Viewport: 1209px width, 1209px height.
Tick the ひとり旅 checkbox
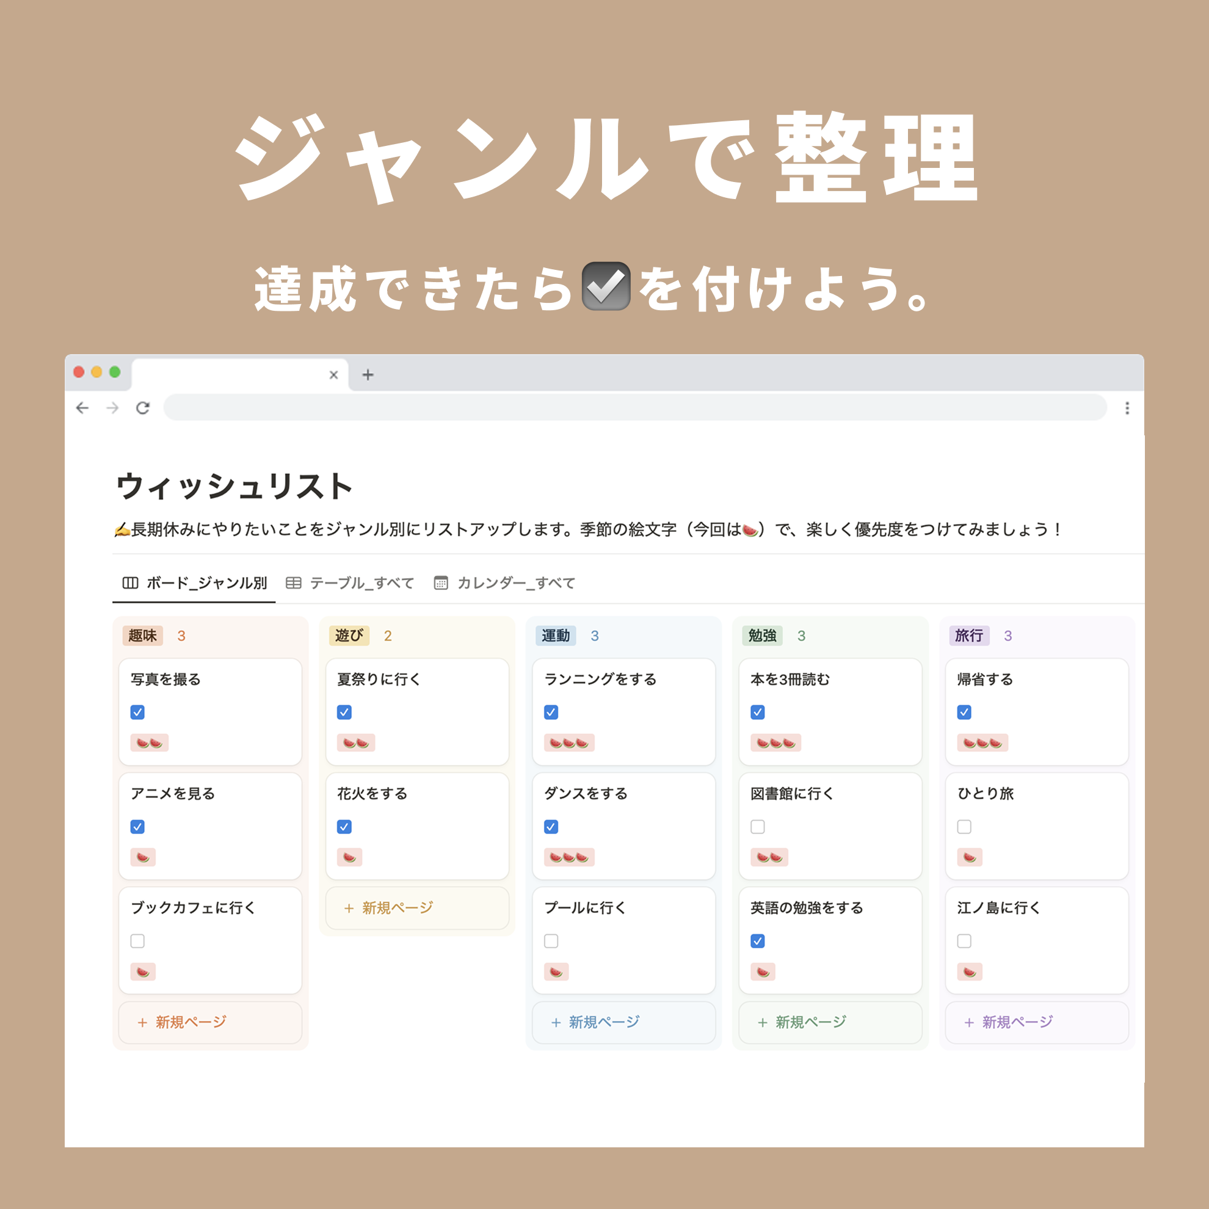(964, 827)
